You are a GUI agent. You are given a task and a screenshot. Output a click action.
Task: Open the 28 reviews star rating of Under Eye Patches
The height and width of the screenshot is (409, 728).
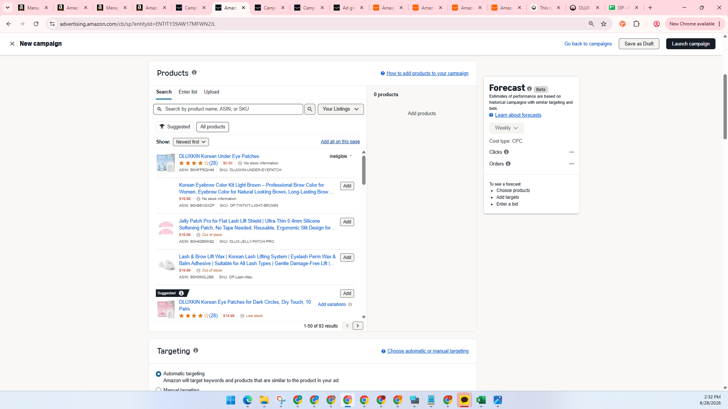[198, 164]
